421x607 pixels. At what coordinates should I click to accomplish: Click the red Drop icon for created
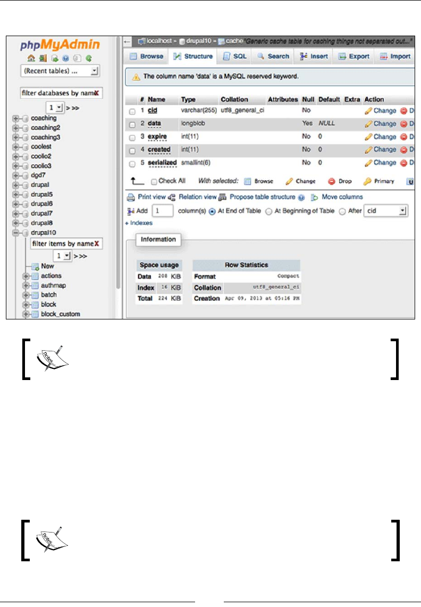(x=403, y=150)
